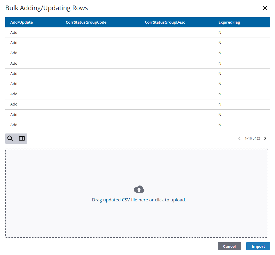Click the cloud upload icon
The image size is (275, 255).
(x=139, y=189)
